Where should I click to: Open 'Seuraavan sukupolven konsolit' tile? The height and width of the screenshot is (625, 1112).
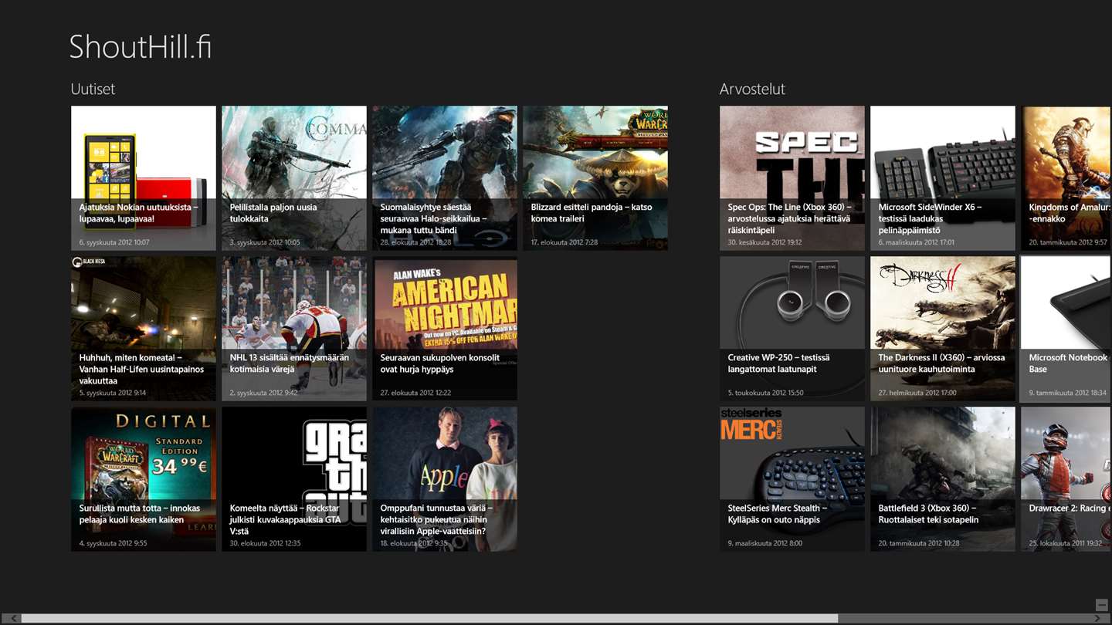pos(445,329)
